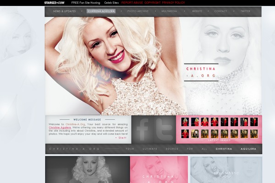Open the PRIVACY POLICY link
This screenshot has width=275, height=183.
[173, 3]
